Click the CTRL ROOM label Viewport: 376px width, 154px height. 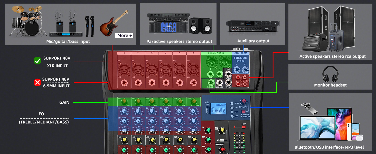click(x=240, y=53)
